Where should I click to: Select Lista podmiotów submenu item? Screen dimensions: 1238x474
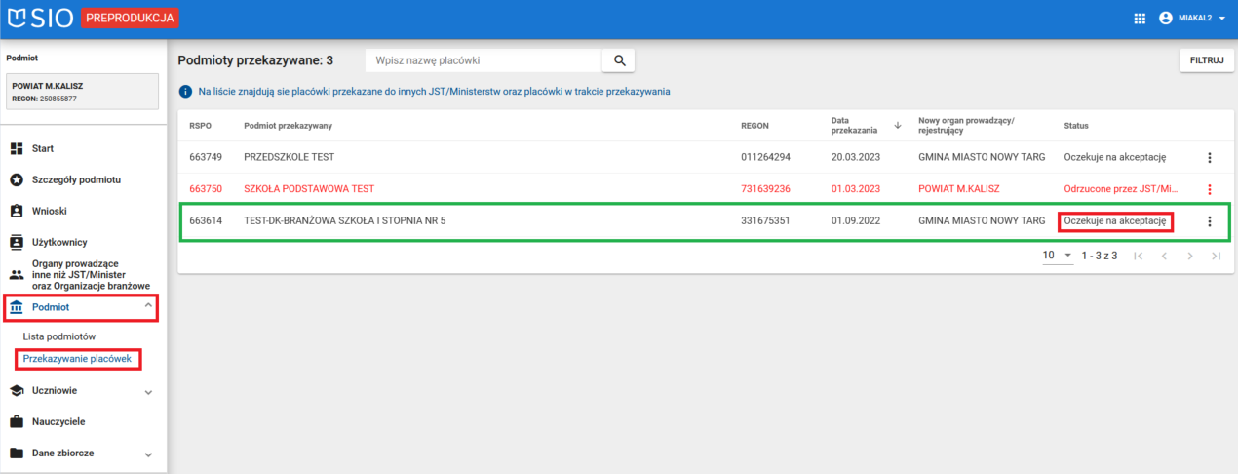pyautogui.click(x=58, y=336)
